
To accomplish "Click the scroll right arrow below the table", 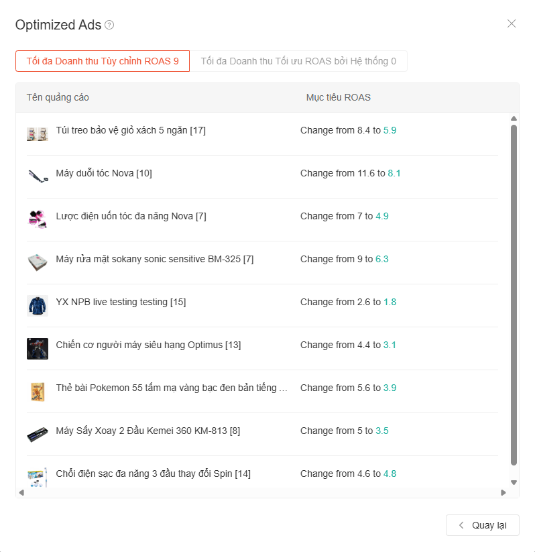I will click(x=503, y=492).
